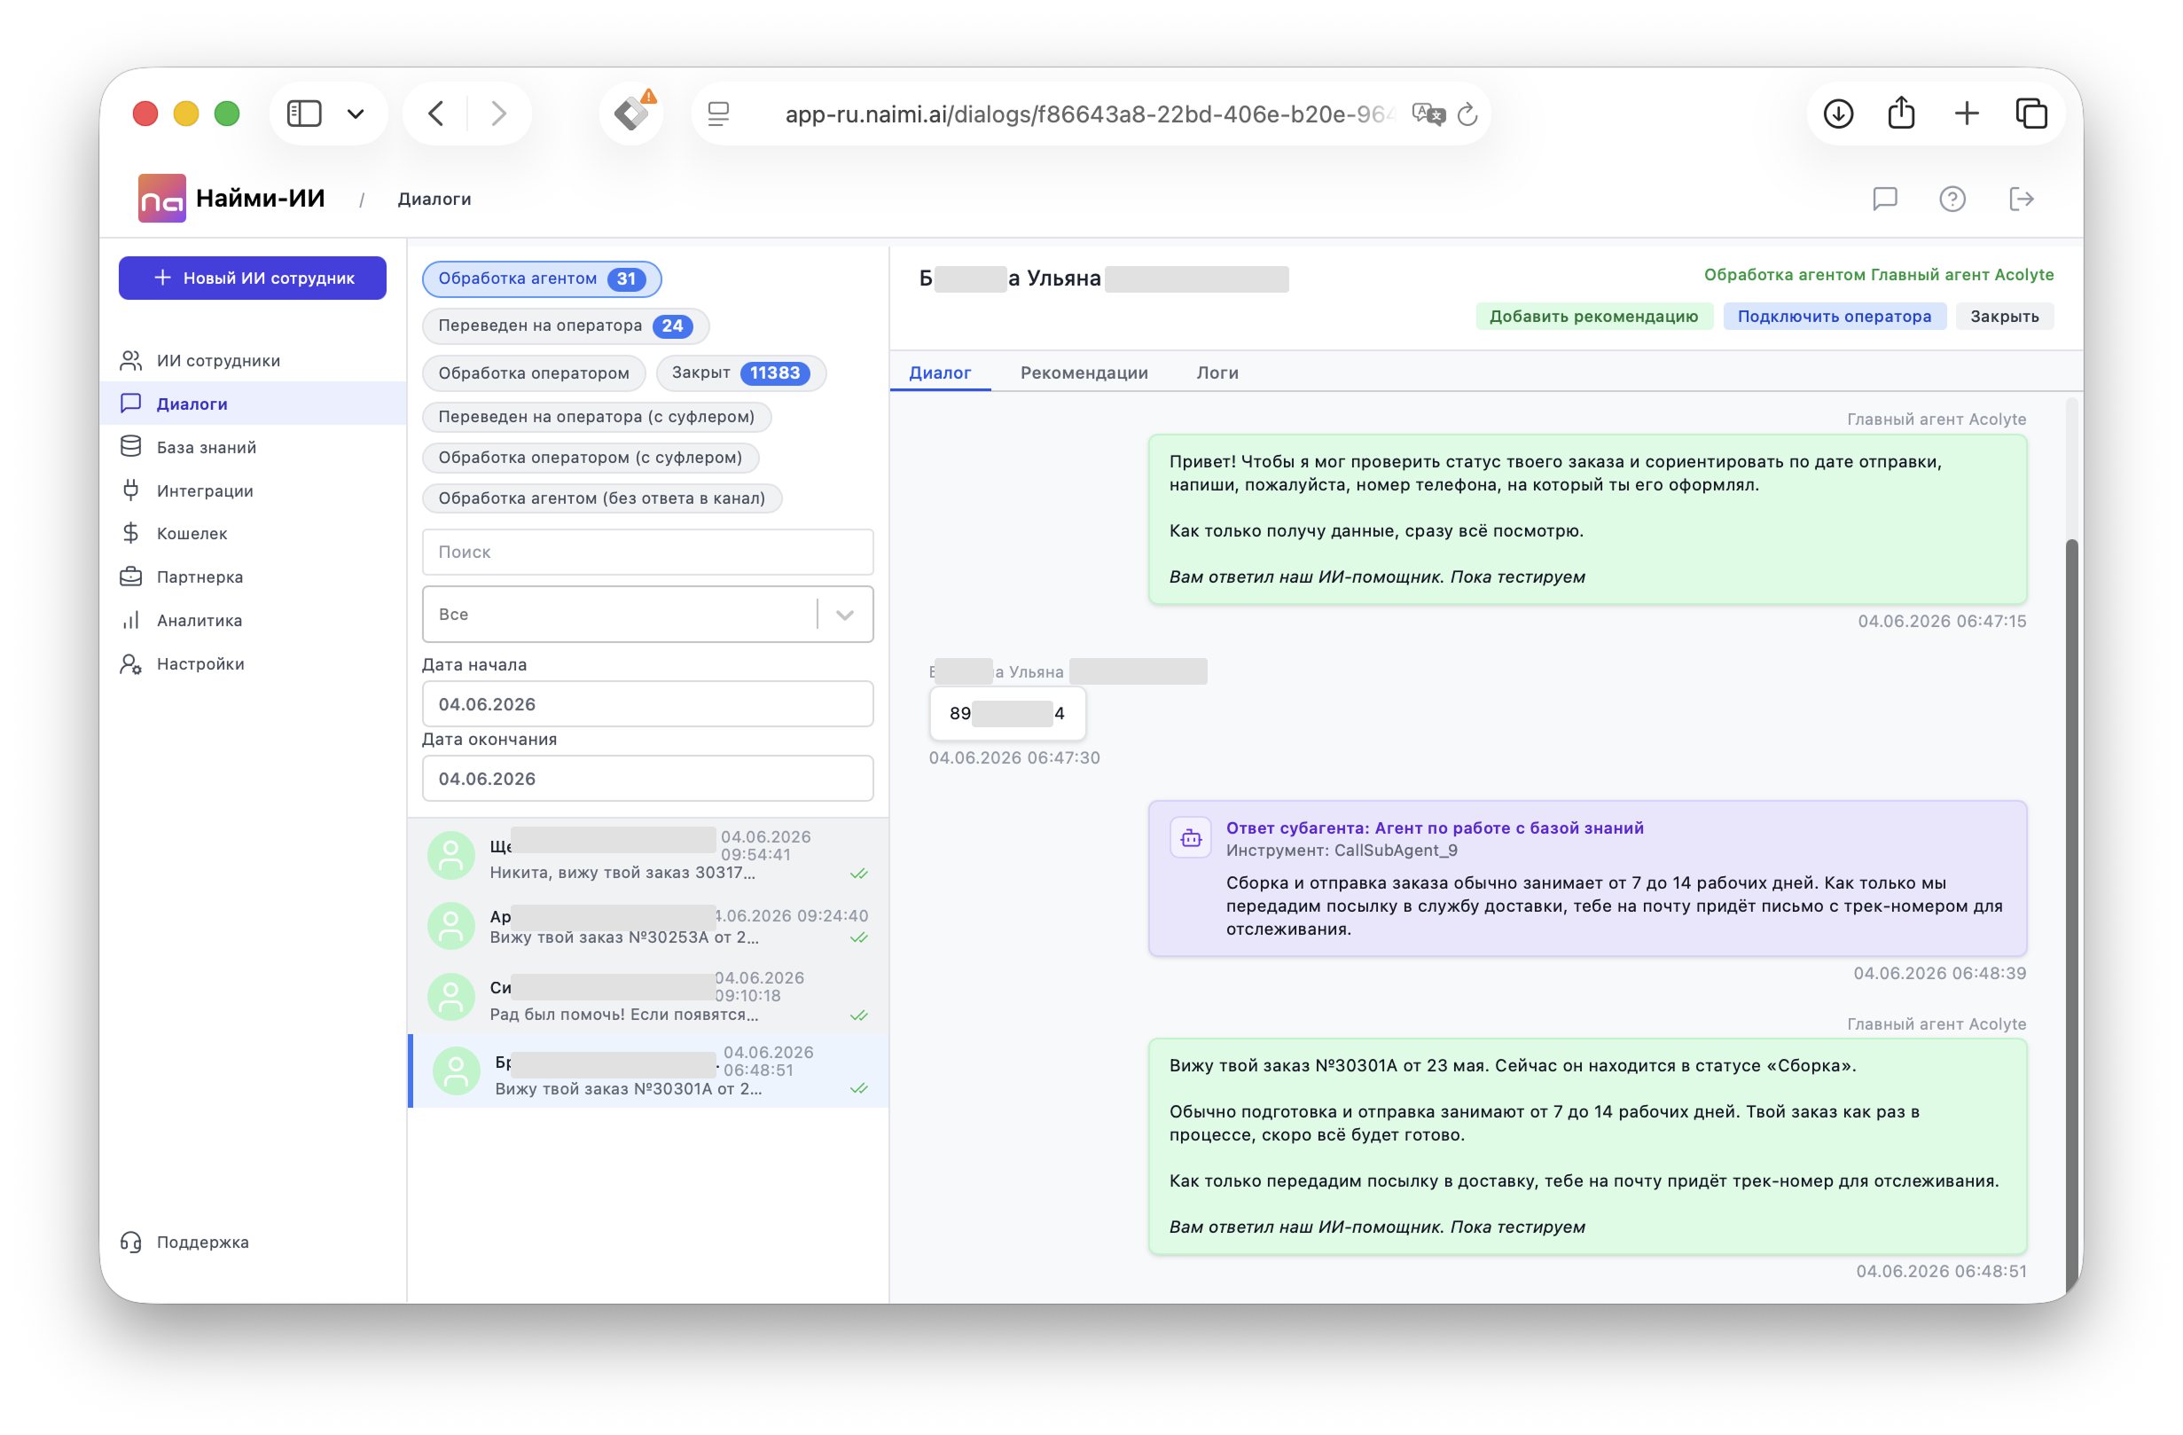
Task: Click the phone number message bubble
Action: coord(1007,713)
